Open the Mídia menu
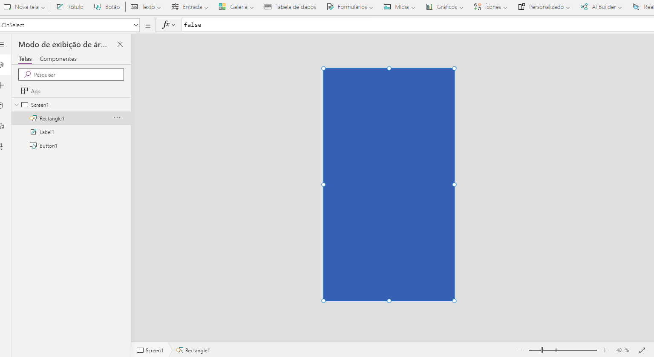654x357 pixels. coord(399,7)
